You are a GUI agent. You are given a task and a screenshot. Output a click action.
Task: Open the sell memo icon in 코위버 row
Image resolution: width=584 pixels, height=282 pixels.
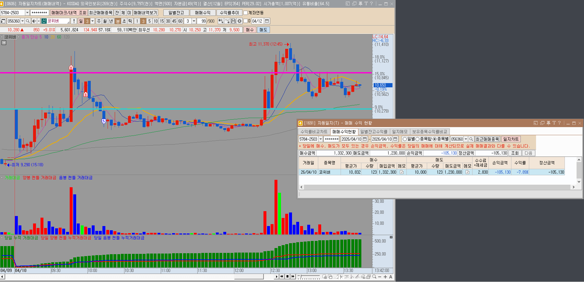[468, 172]
